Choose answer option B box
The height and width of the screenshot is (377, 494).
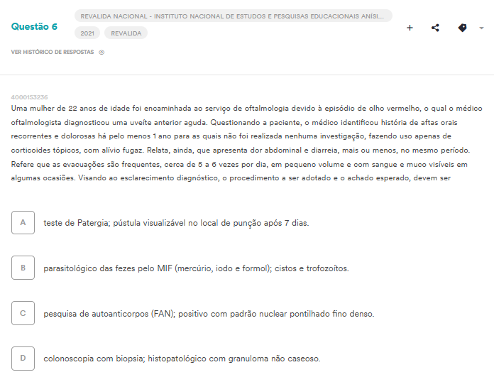point(23,268)
